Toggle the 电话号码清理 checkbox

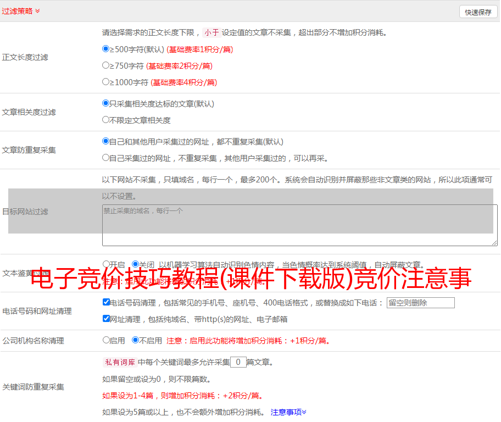pyautogui.click(x=106, y=302)
